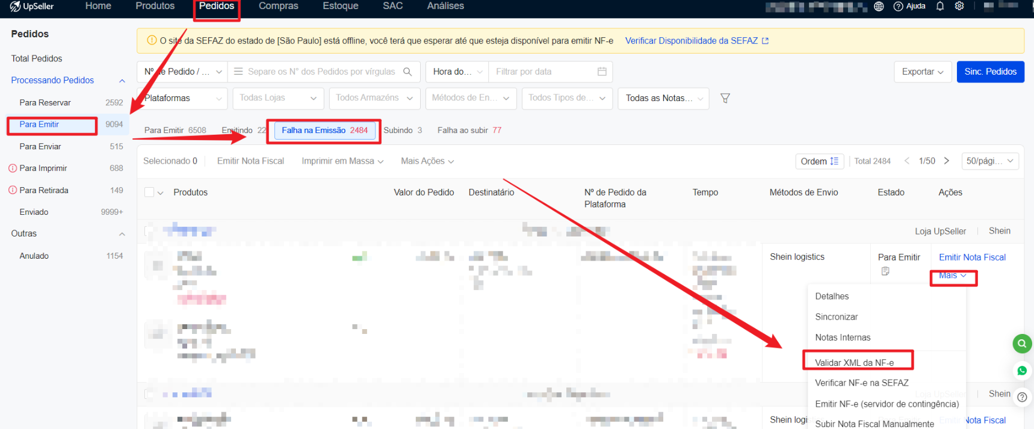Open the Análises menu
Screen dimensions: 1034x429
pyautogui.click(x=445, y=6)
